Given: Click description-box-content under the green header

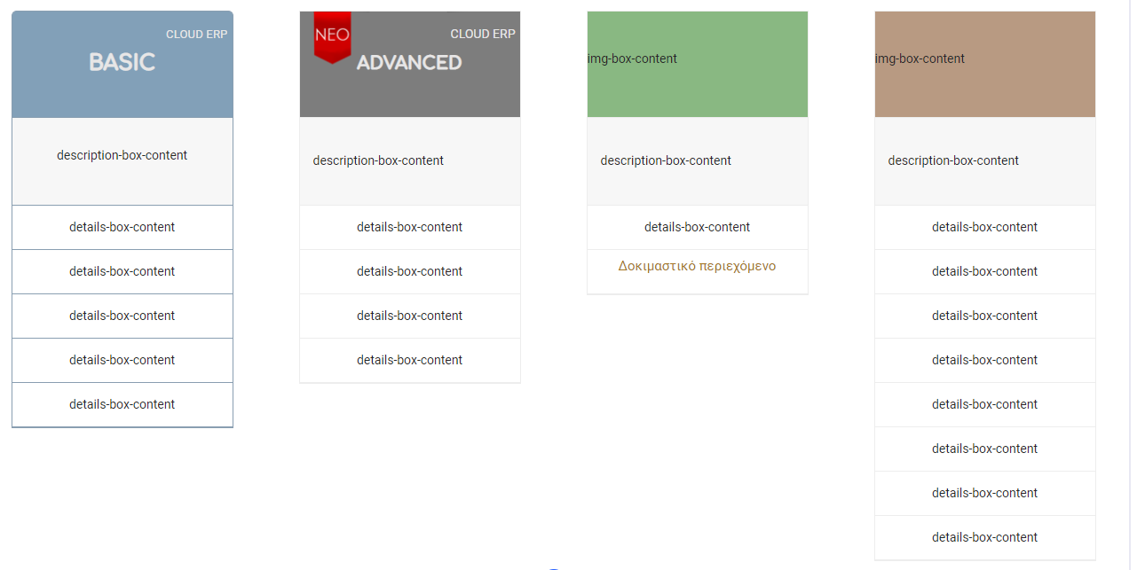Looking at the screenshot, I should tap(666, 160).
